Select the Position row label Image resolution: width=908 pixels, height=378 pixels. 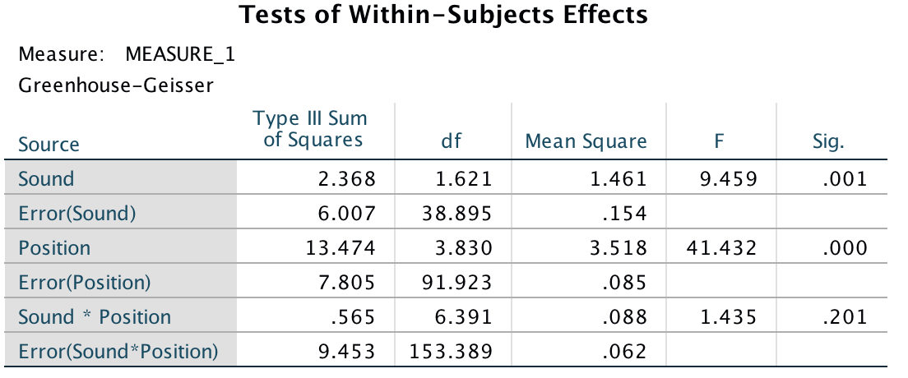tap(54, 248)
